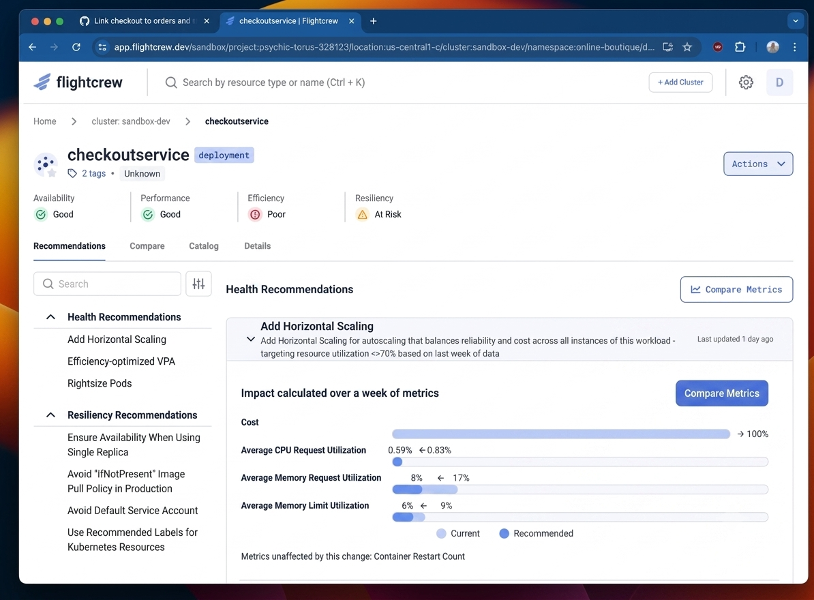The image size is (814, 600).
Task: Click the filter sliders icon beside Search
Action: 198,284
